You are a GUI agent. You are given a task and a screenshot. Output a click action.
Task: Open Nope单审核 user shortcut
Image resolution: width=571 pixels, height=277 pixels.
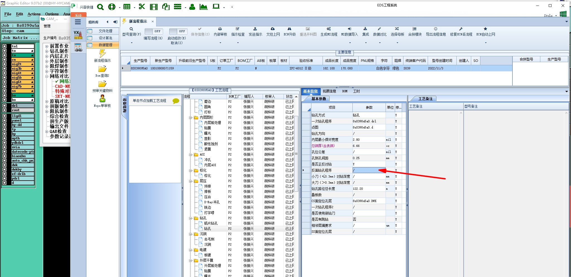(x=102, y=101)
